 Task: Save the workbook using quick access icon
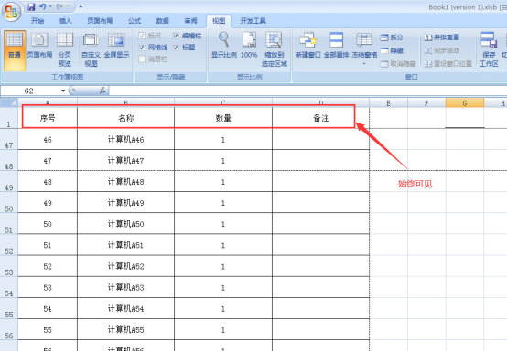[x=31, y=6]
